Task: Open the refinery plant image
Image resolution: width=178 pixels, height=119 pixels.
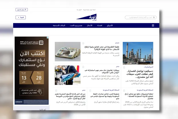Action: pyautogui.click(x=138, y=53)
